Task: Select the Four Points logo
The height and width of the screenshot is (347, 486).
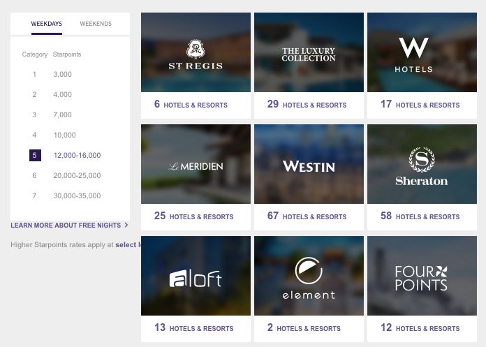Action: [421, 278]
